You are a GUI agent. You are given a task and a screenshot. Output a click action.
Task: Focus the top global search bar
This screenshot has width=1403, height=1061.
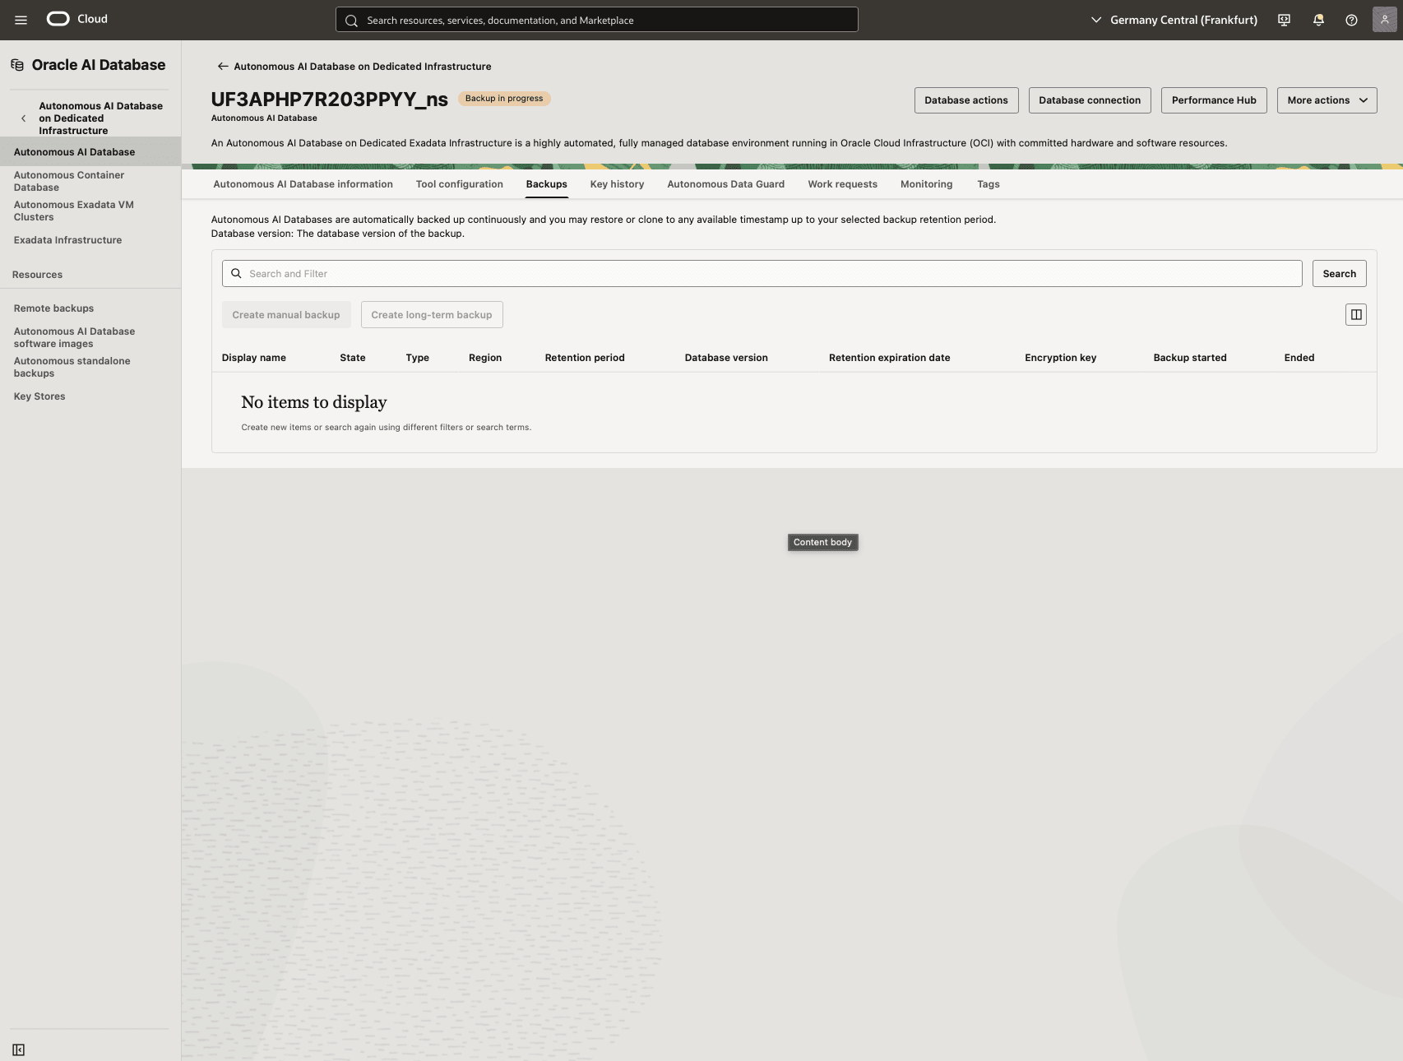[x=596, y=20]
